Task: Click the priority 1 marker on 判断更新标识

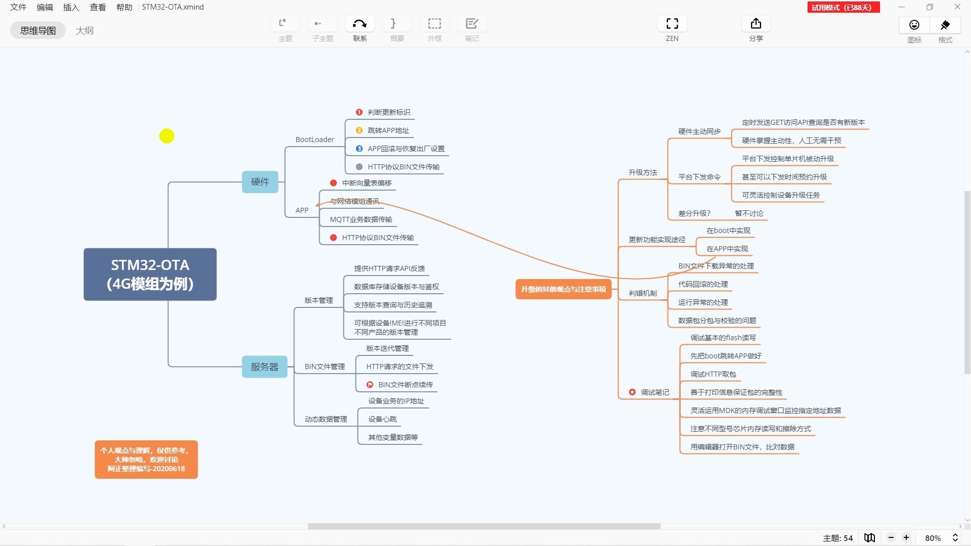Action: [x=359, y=112]
